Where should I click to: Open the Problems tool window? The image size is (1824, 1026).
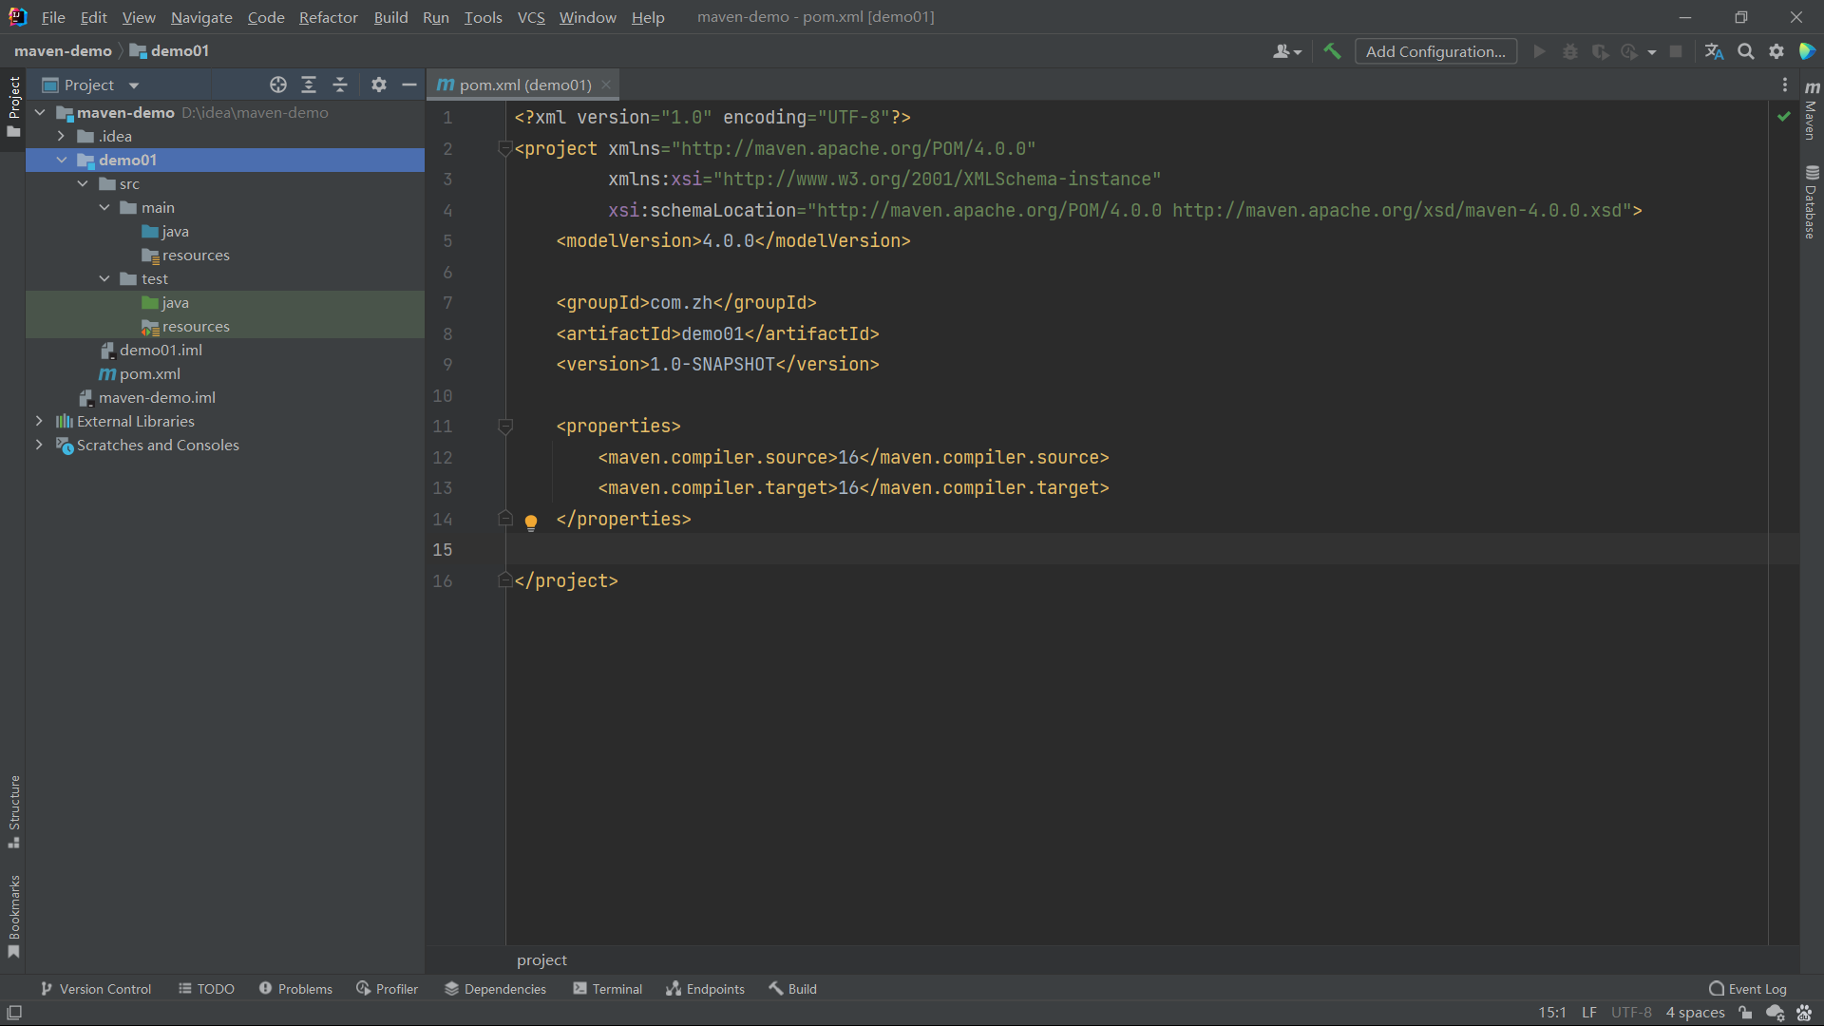coord(295,989)
